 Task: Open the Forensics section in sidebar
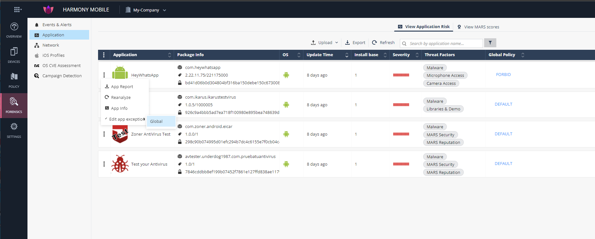click(14, 105)
